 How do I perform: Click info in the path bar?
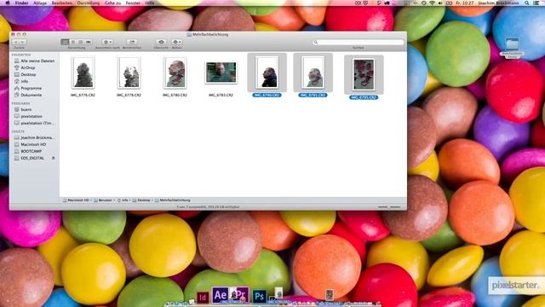pos(123,200)
